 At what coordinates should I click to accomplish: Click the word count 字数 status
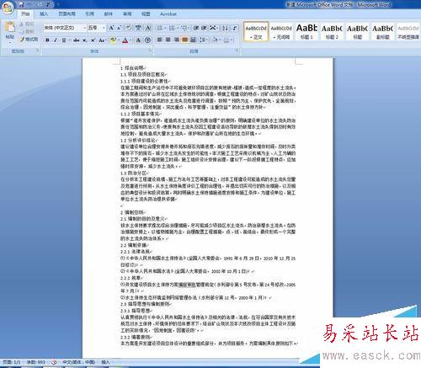36,362
